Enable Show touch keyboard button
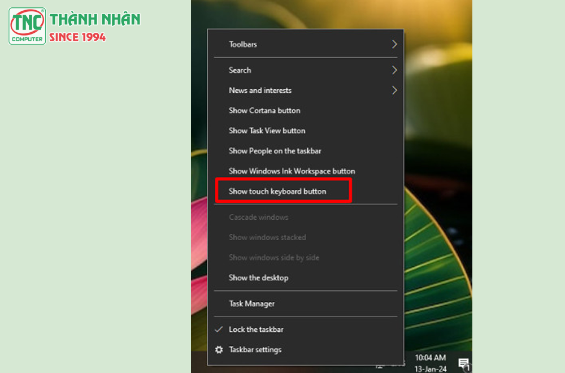565x373 pixels. [x=306, y=192]
